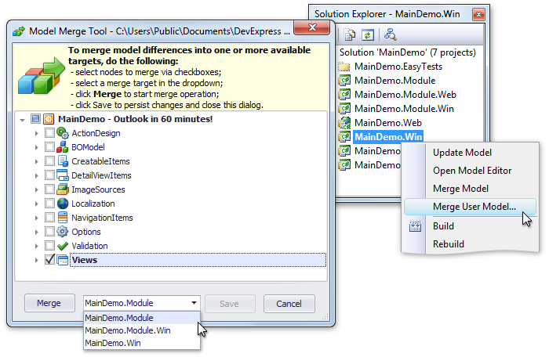
Task: Toggle the MainDemo root checkbox
Action: click(x=35, y=119)
